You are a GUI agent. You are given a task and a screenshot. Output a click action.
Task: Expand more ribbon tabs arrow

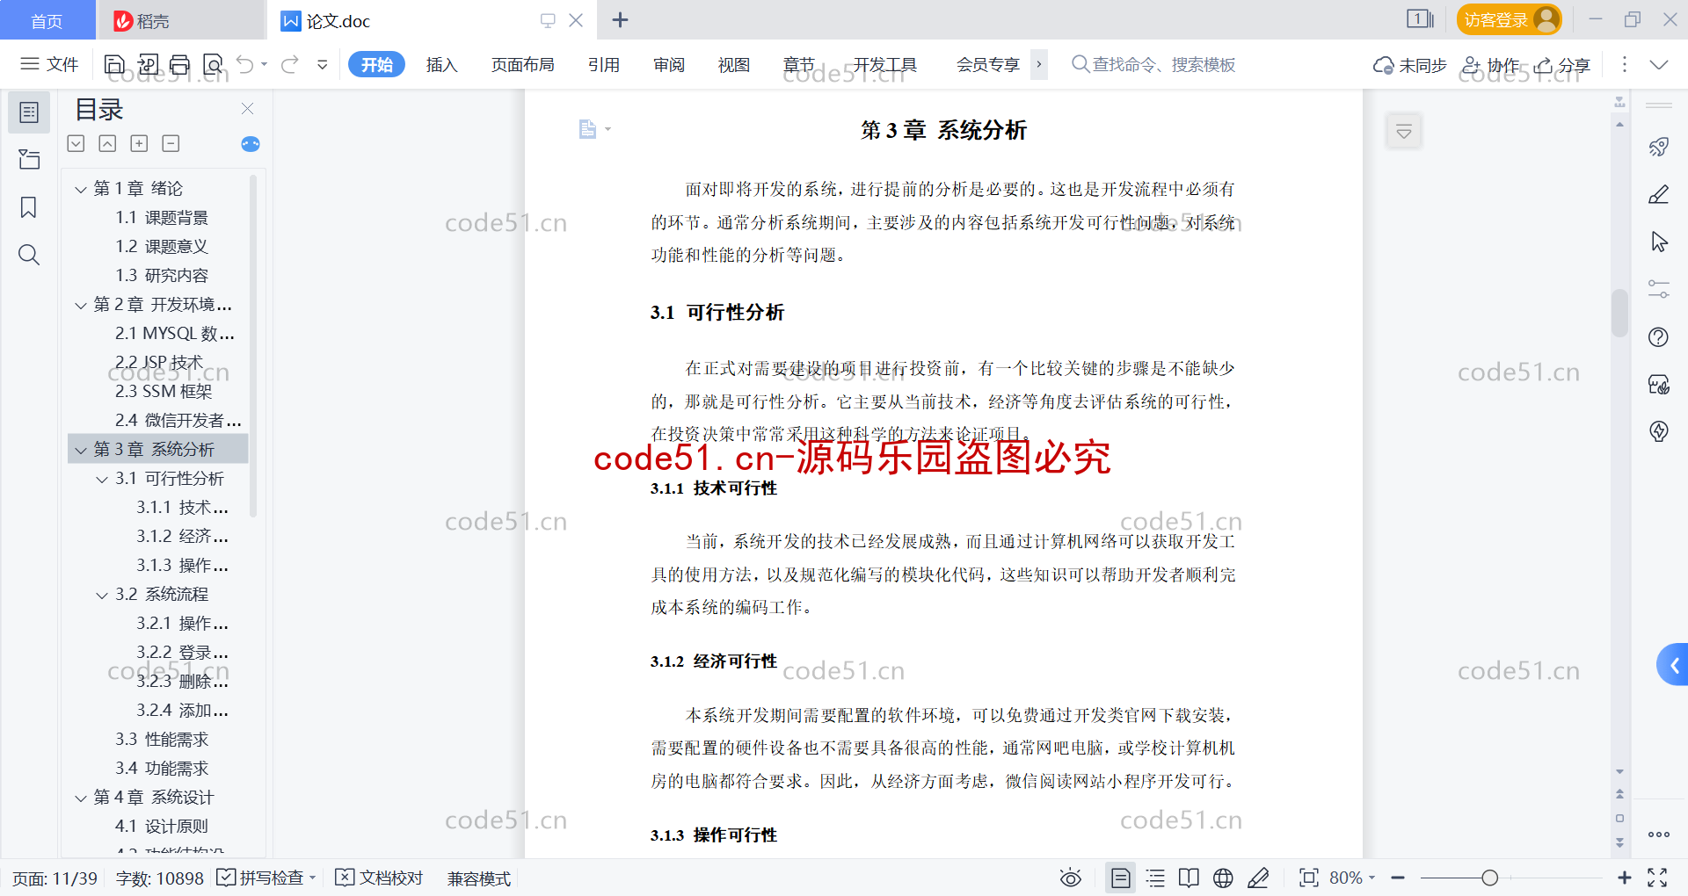tap(1039, 64)
